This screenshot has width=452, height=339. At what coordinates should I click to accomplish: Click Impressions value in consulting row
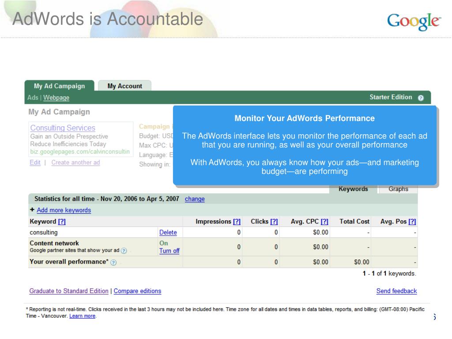(239, 232)
